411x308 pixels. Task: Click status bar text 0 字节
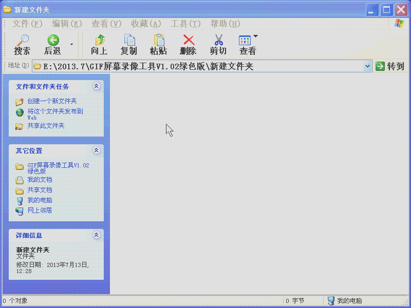[x=295, y=301]
